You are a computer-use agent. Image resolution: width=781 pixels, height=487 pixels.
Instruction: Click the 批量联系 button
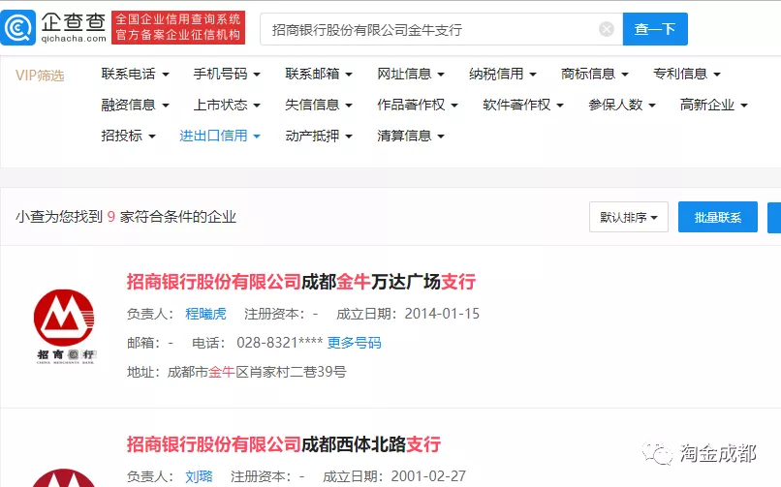(718, 217)
